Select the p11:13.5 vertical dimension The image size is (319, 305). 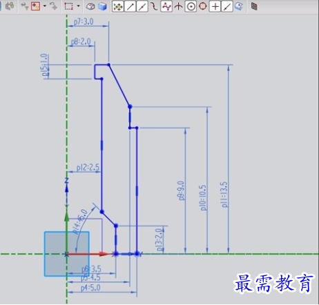coord(224,195)
